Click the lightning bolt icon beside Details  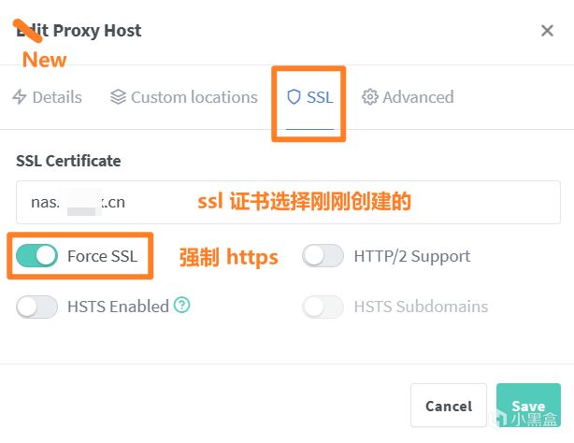(x=20, y=97)
